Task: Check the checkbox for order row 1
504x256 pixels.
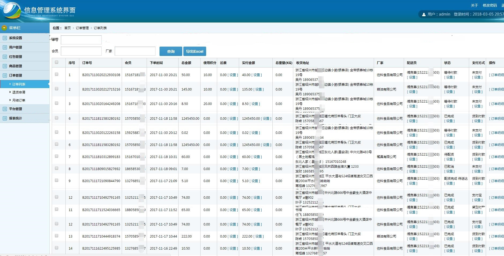Action: click(57, 75)
